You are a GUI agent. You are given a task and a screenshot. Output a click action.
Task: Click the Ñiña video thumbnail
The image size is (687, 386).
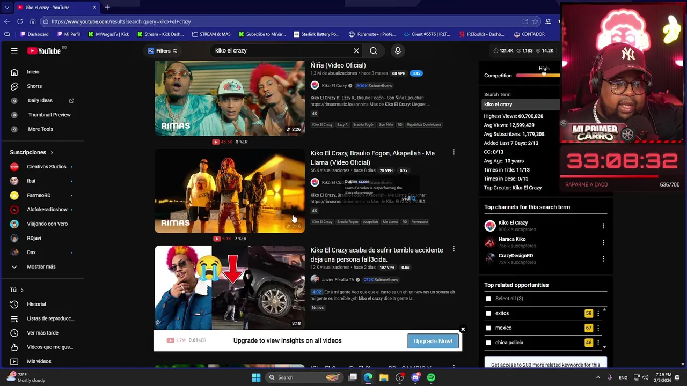pyautogui.click(x=230, y=98)
